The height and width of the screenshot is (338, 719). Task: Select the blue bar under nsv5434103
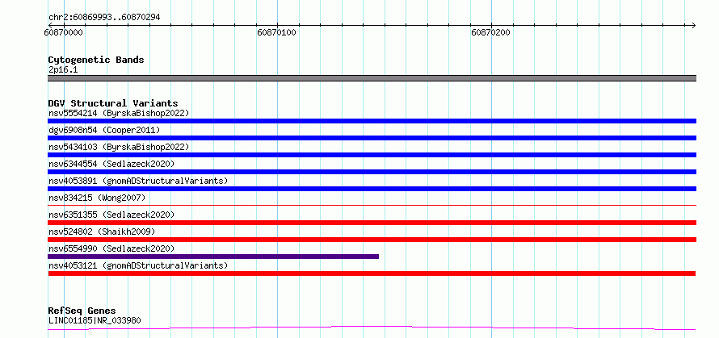(x=372, y=155)
